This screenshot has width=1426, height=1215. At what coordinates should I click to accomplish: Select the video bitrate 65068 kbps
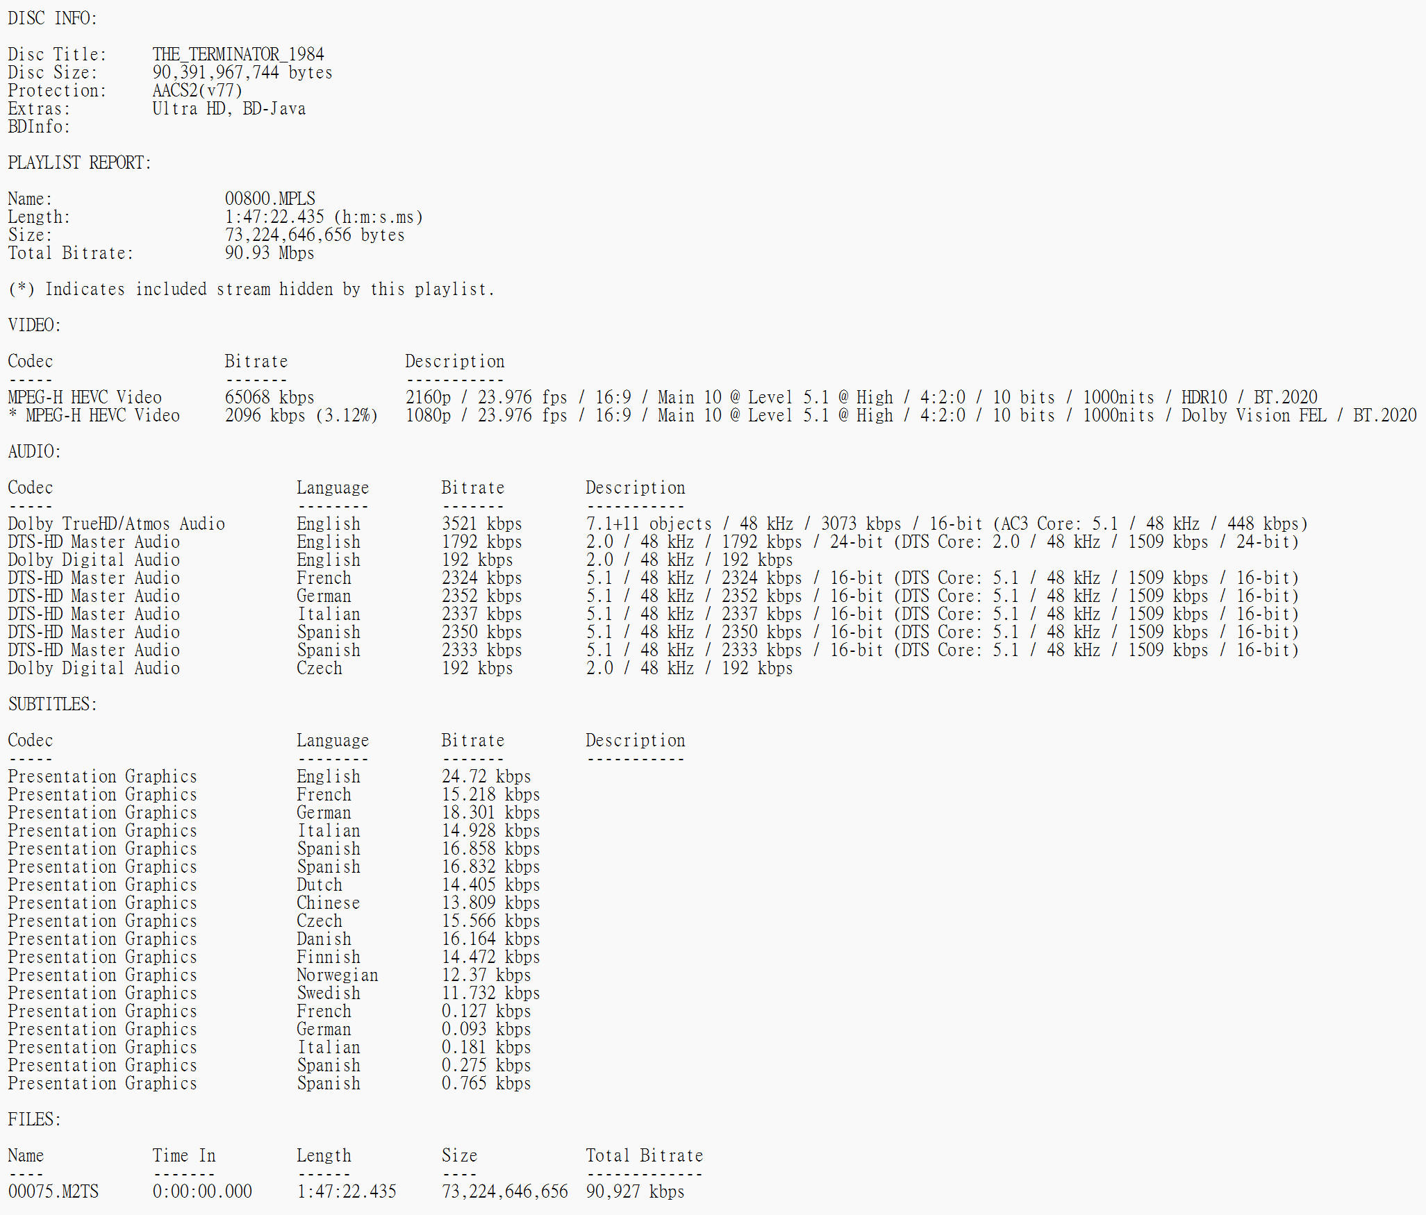270,397
